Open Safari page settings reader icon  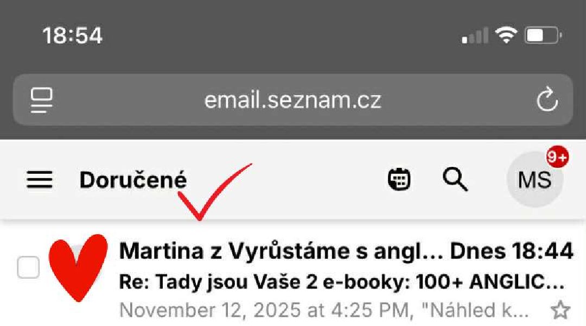pyautogui.click(x=41, y=100)
